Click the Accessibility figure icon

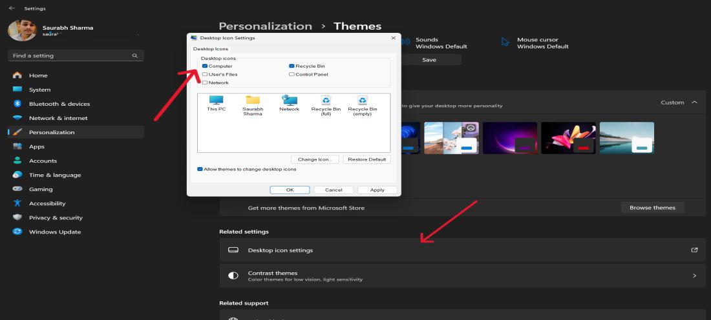(x=17, y=203)
